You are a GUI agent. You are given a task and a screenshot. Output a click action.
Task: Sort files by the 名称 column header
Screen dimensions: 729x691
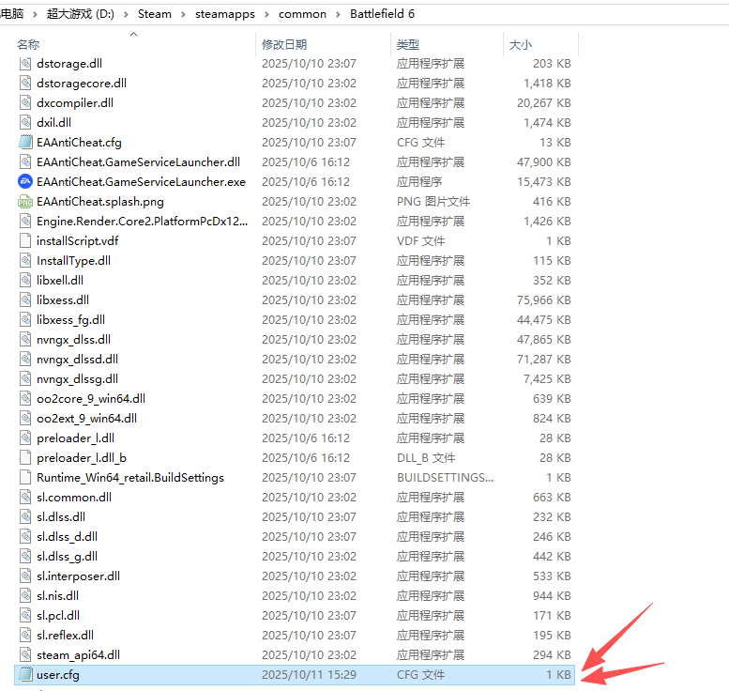[x=28, y=44]
